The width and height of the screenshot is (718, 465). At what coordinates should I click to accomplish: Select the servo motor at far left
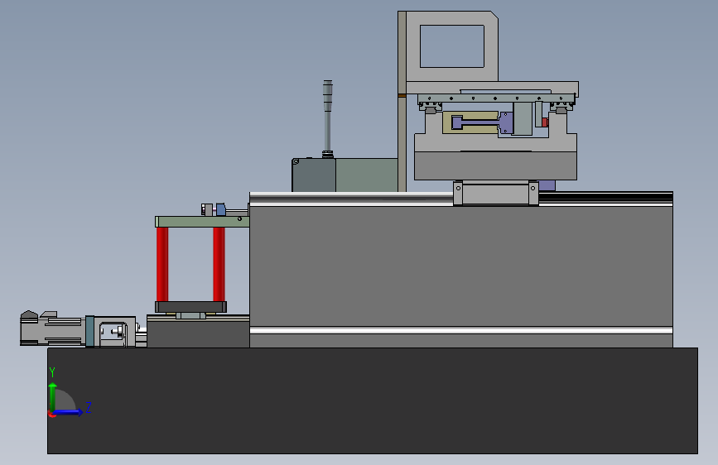point(53,328)
